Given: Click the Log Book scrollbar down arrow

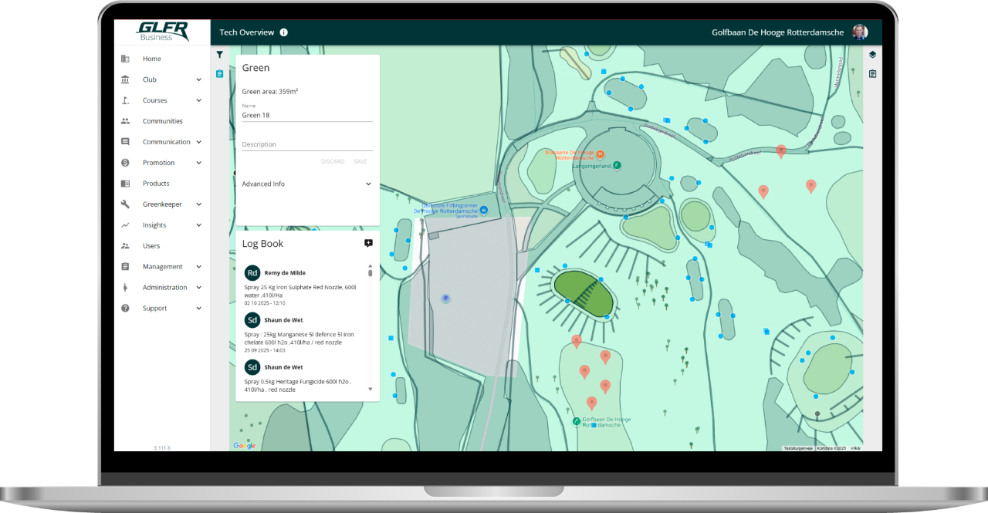Looking at the screenshot, I should 370,390.
